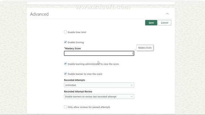205x115 pixels.
Task: Open the Recorded Attempts dropdown
Action: [x=99, y=85]
